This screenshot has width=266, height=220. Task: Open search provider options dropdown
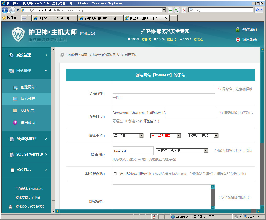pyautogui.click(x=262, y=10)
